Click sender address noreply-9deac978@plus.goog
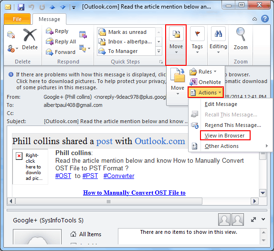The height and width of the screenshot is (251, 274). coord(130,97)
